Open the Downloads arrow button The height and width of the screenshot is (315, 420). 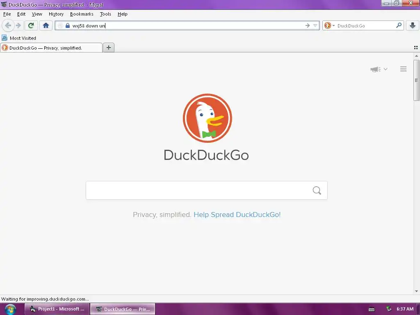413,25
